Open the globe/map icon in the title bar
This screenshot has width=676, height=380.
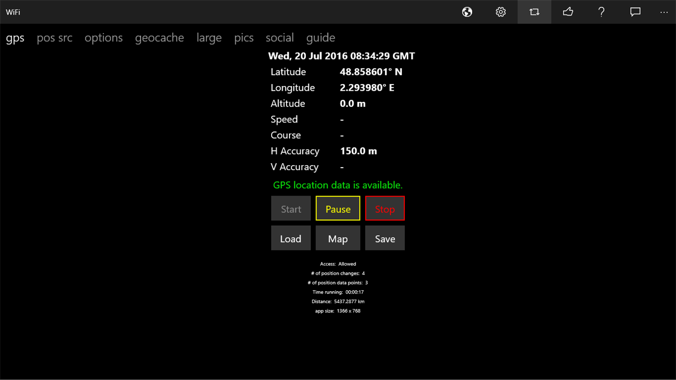coord(467,12)
